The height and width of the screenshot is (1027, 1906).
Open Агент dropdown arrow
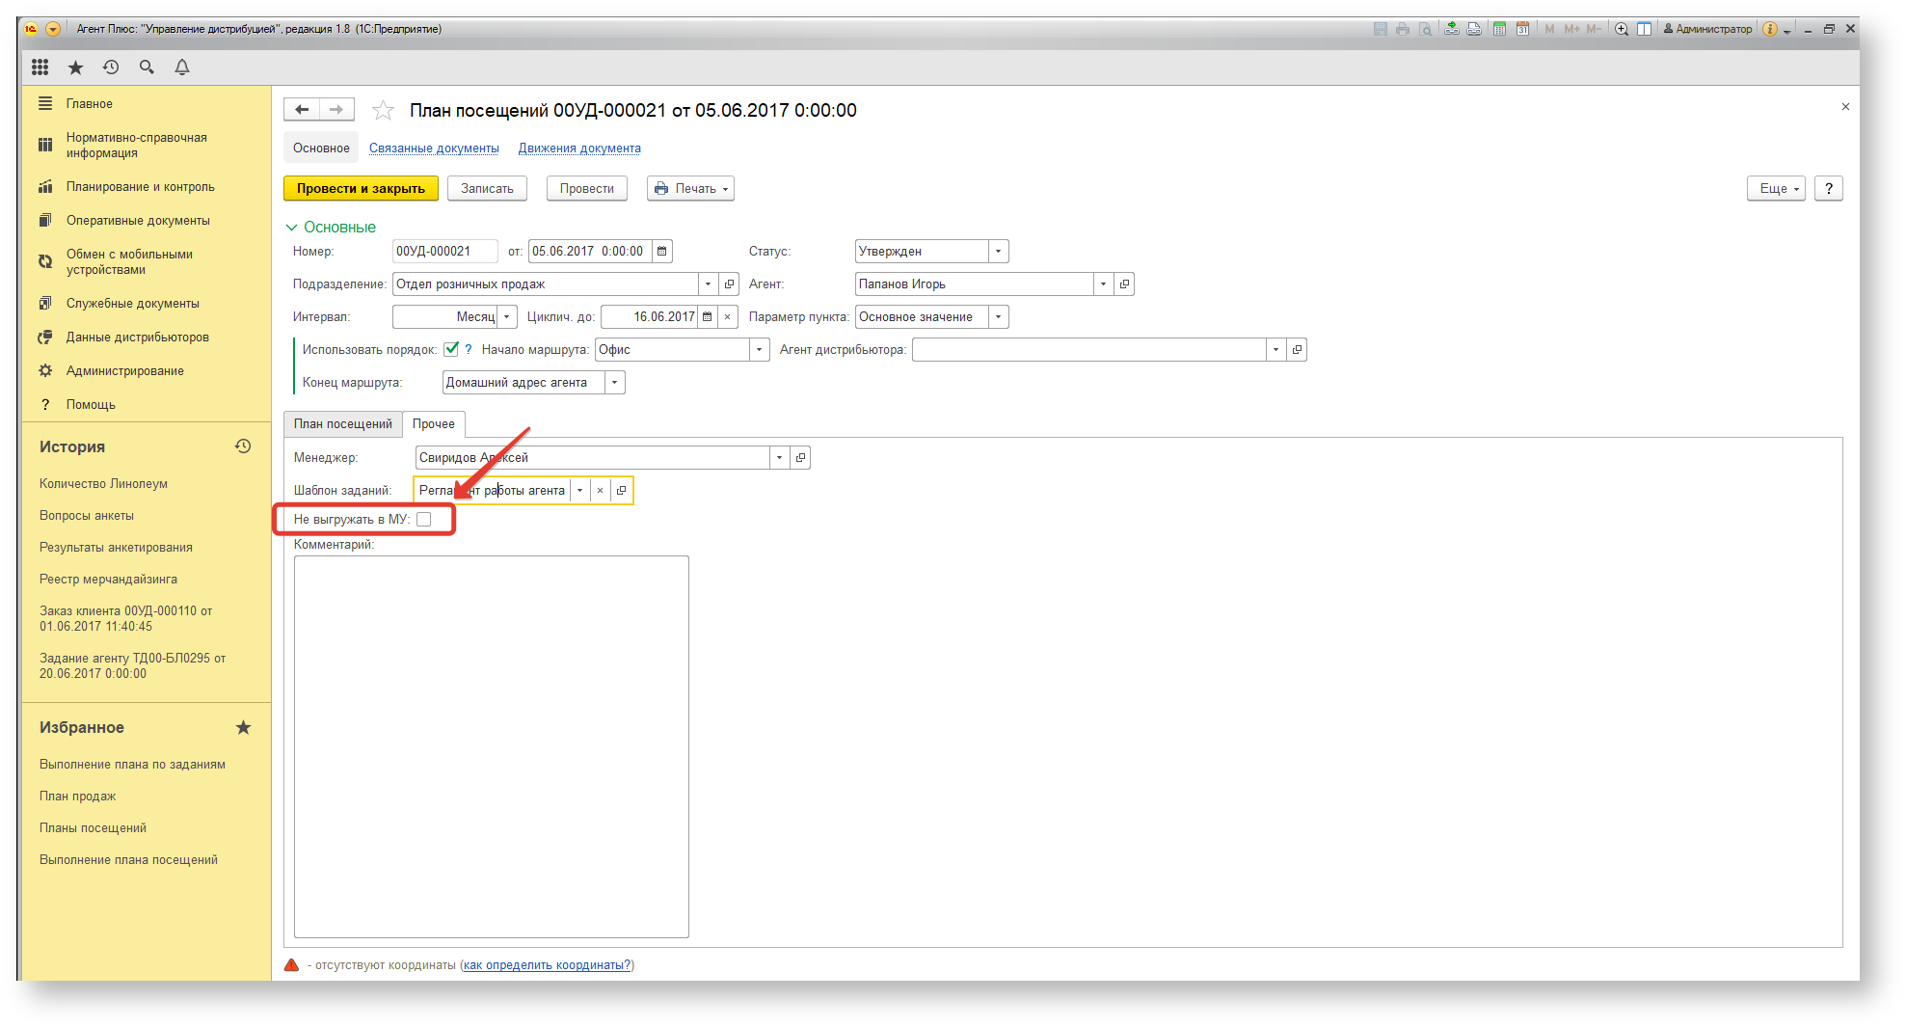point(1103,284)
